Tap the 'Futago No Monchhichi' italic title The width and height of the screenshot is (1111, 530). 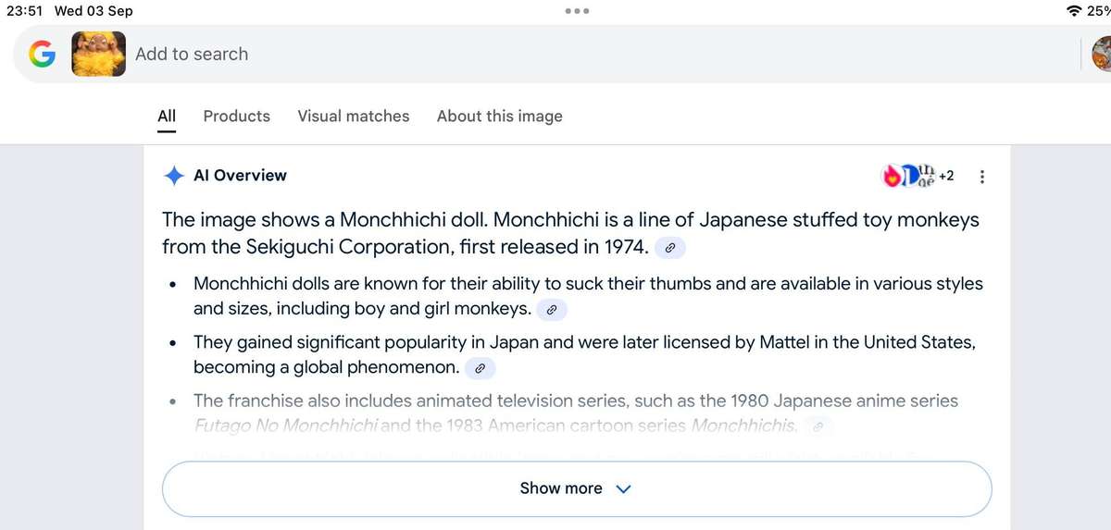coord(286,426)
